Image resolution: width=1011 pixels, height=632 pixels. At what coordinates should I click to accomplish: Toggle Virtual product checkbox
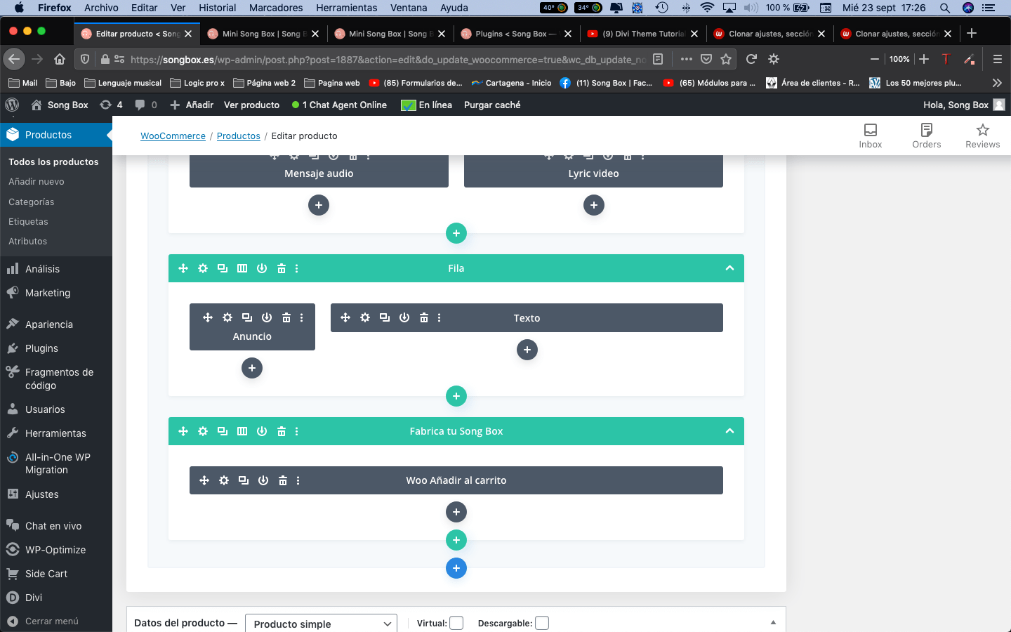456,623
